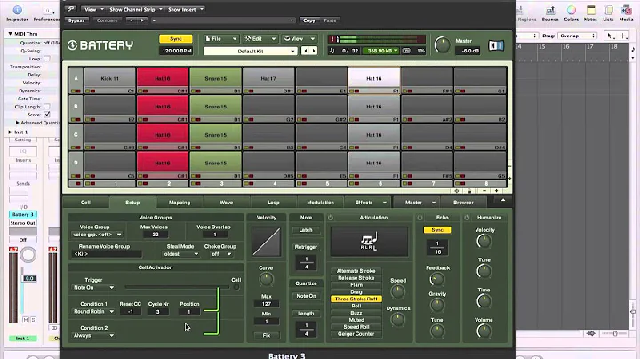Click the minus icon below cell matrix
Screen dimensions: 640x359
tap(484, 191)
